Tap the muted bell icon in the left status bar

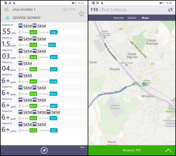tap(14, 3)
